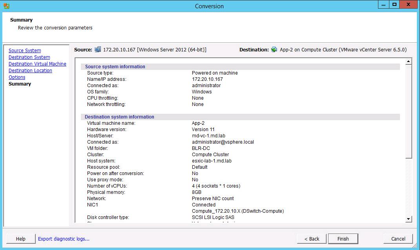Jump to Destination Virtual Machine step
The height and width of the screenshot is (250, 420).
click(37, 64)
